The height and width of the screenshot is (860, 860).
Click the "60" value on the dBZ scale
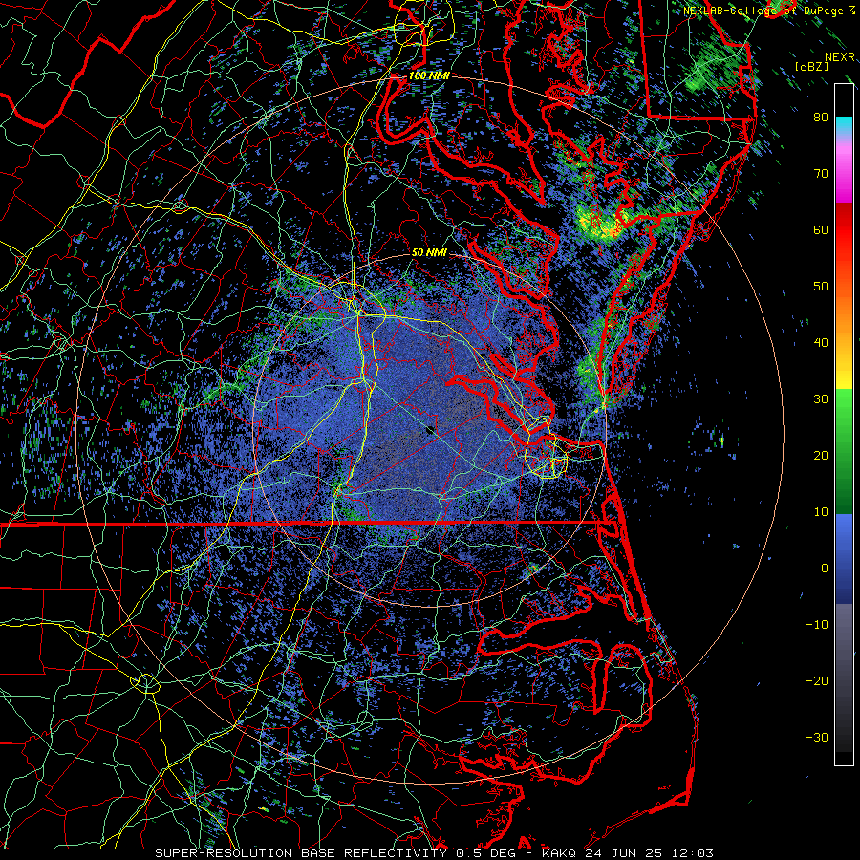pyautogui.click(x=821, y=229)
